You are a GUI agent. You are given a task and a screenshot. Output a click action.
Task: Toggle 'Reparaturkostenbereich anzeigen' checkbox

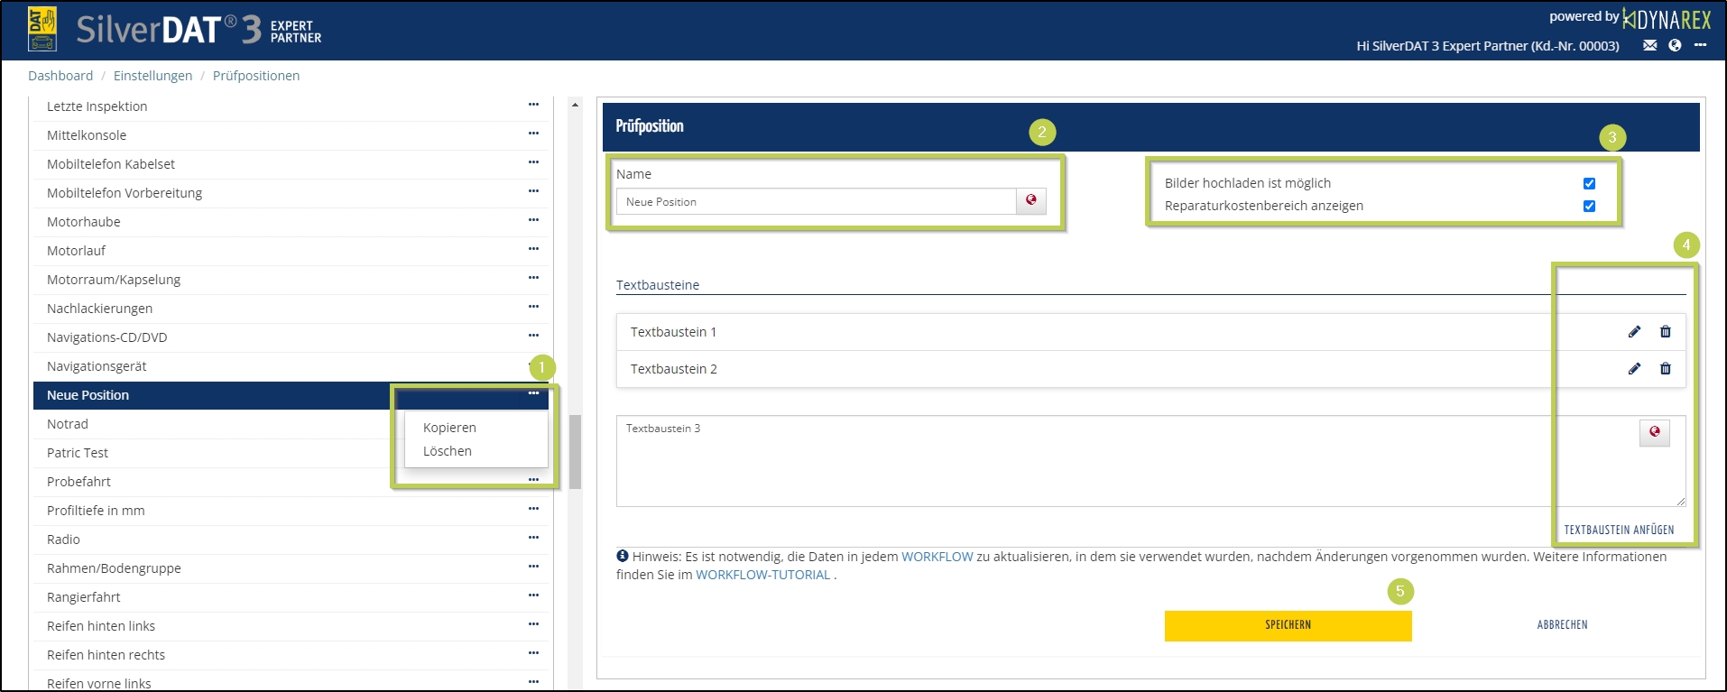(1589, 207)
